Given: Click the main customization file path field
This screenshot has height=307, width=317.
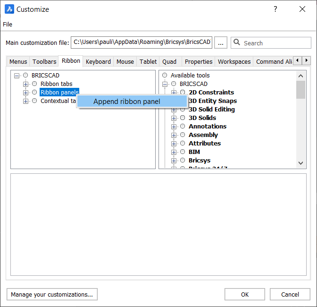Looking at the screenshot, I should coord(142,43).
